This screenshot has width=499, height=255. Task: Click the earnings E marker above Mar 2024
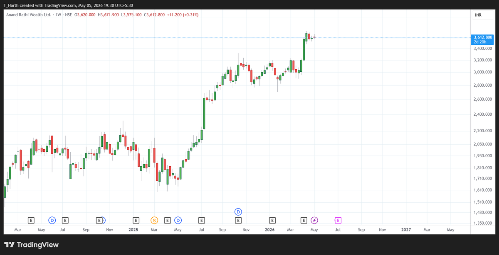31,220
